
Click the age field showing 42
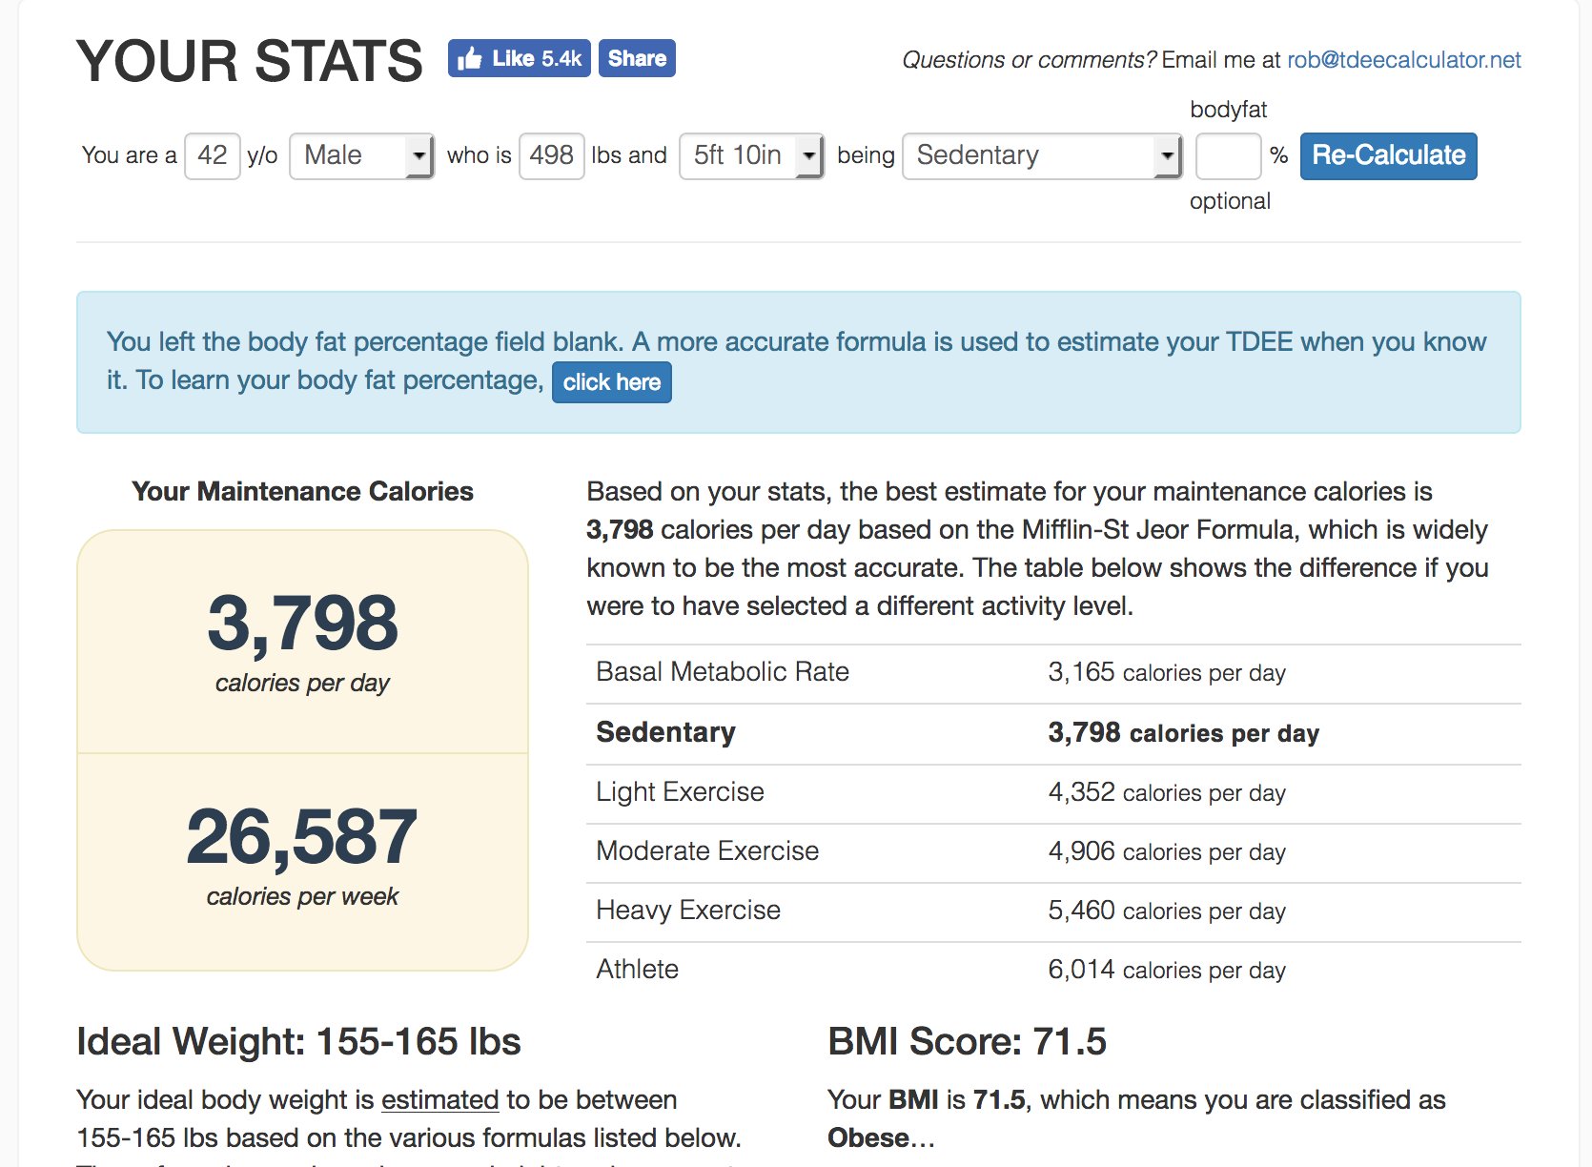pyautogui.click(x=212, y=155)
